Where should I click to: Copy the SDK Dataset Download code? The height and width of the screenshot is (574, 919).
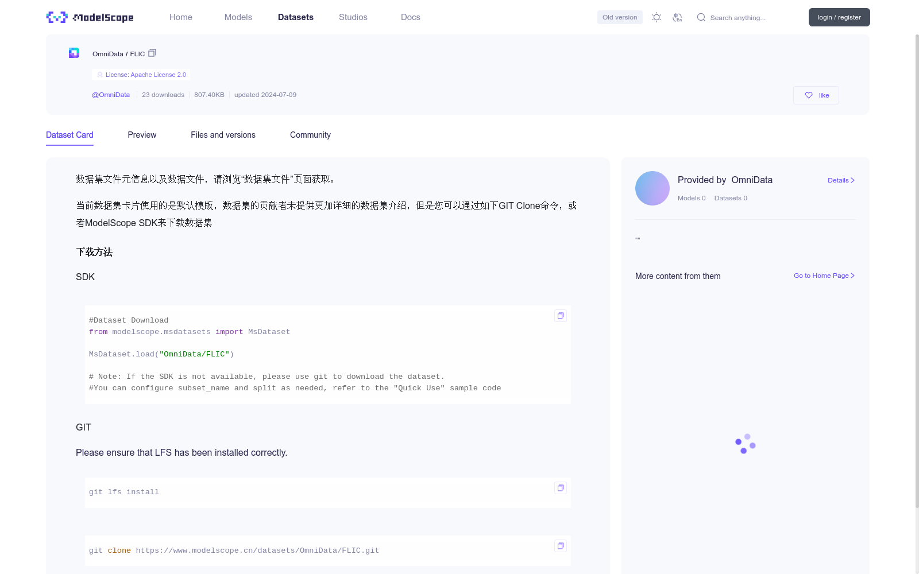coord(561,316)
